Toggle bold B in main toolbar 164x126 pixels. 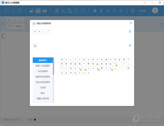(95, 11)
